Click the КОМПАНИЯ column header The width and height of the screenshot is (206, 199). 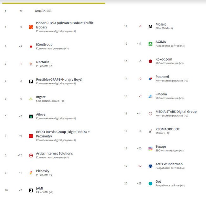tap(43, 11)
